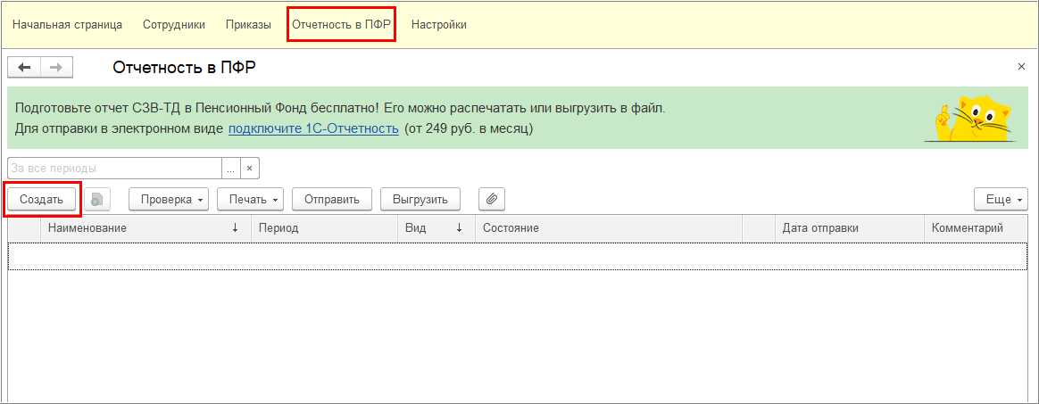Close the Отчетность в ПФР form
Viewport: 1039px width, 404px height.
tap(1021, 67)
